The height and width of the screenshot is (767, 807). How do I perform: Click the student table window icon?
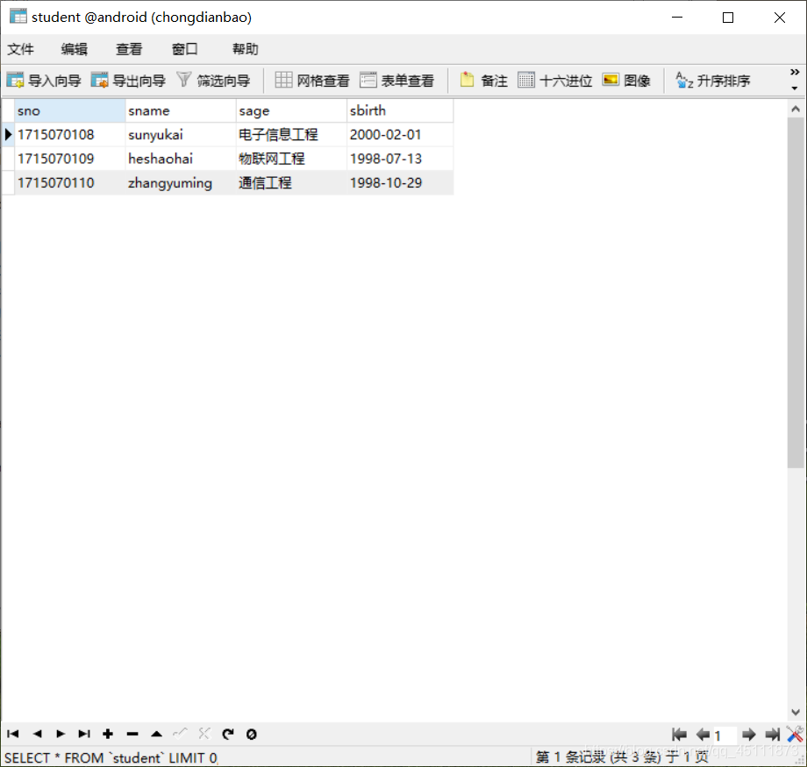point(18,17)
